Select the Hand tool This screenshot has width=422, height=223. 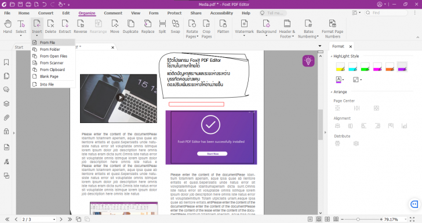tap(8, 27)
